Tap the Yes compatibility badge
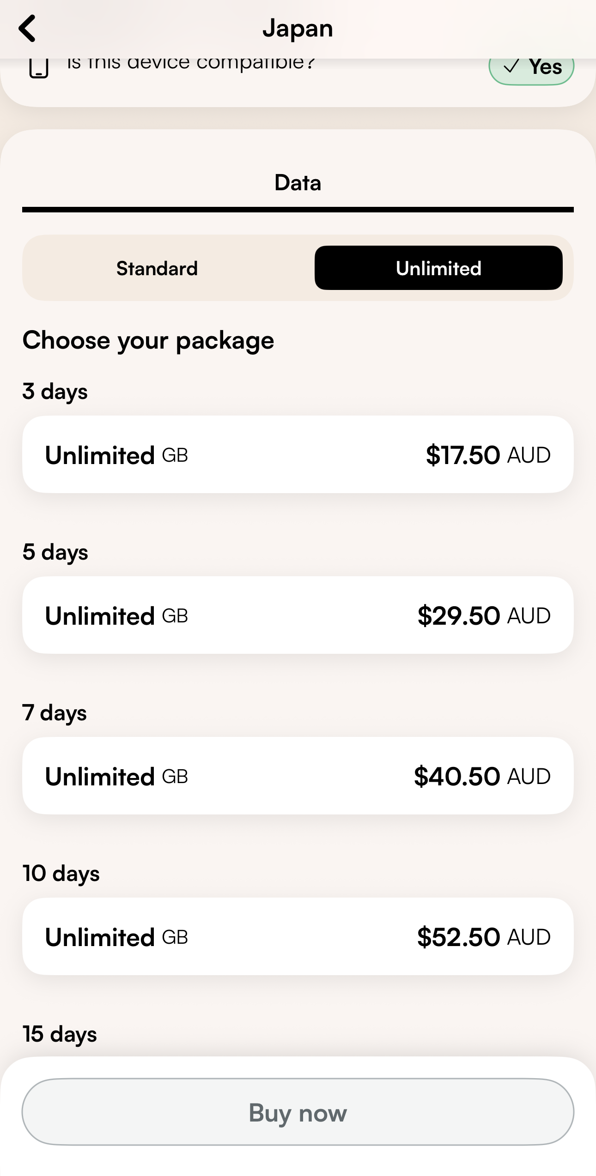596x1176 pixels. 531,68
